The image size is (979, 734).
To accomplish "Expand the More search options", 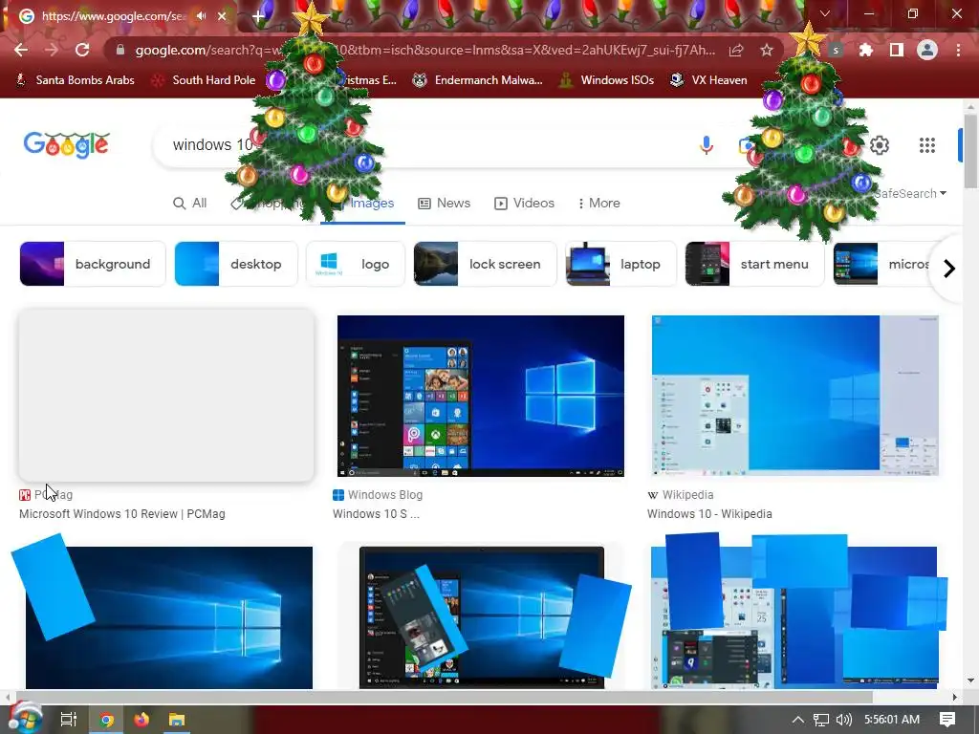I will 598,203.
